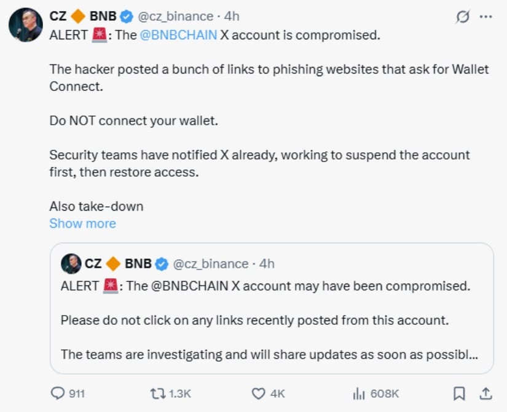Screen dimensions: 507x412
Task: Click the share upload icon
Action: [x=485, y=393]
